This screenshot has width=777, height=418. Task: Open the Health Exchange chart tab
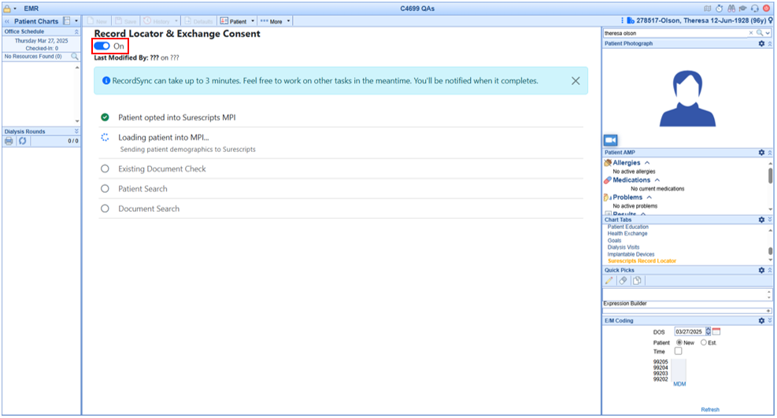pos(627,233)
